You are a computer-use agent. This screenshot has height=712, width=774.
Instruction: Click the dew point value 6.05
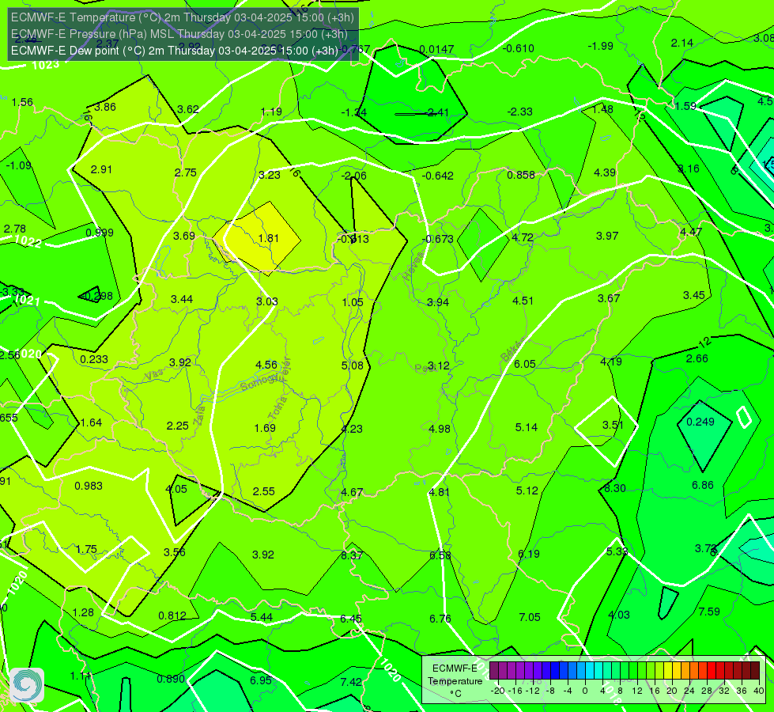[x=525, y=364]
